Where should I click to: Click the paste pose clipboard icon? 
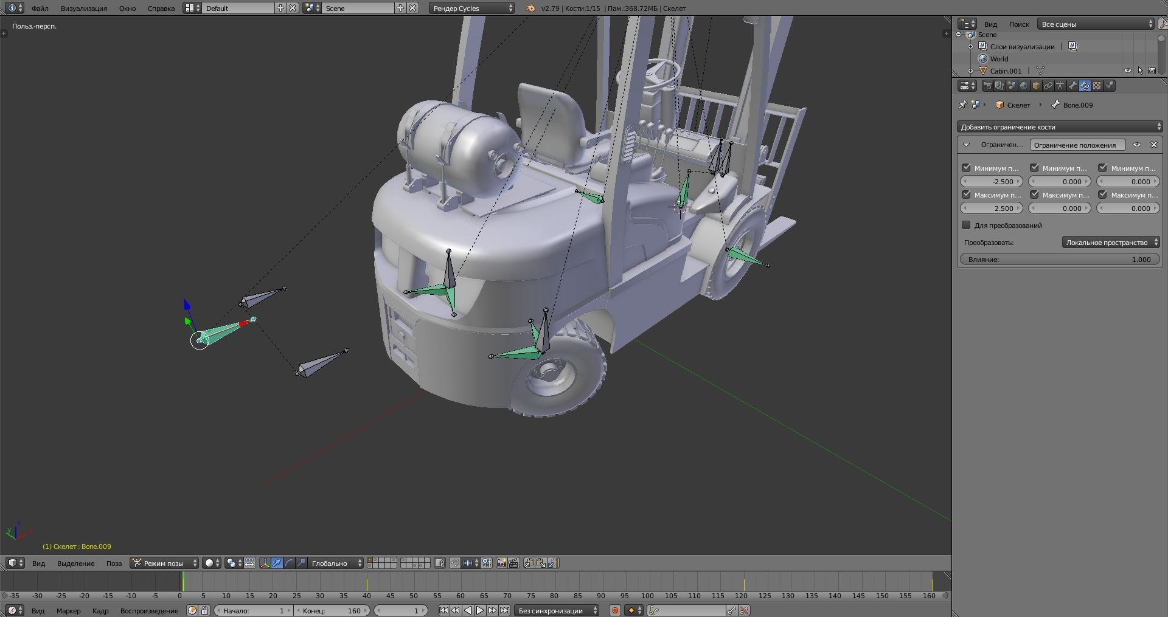tap(540, 563)
